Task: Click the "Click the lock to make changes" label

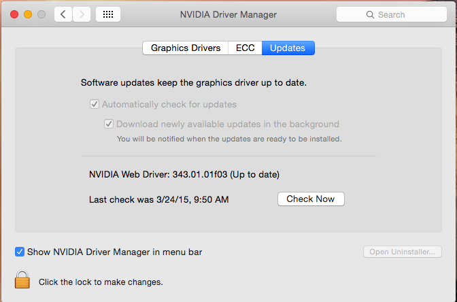Action: tap(101, 282)
